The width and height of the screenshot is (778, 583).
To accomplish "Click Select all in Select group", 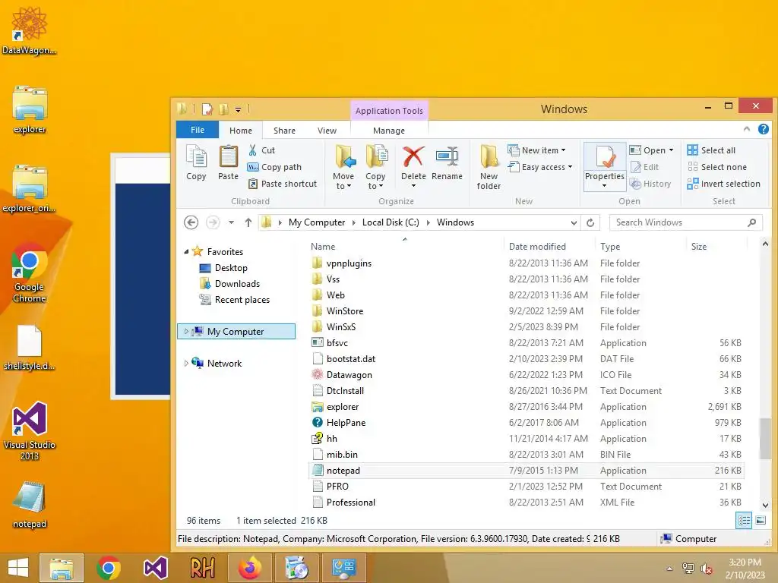I will coord(711,150).
